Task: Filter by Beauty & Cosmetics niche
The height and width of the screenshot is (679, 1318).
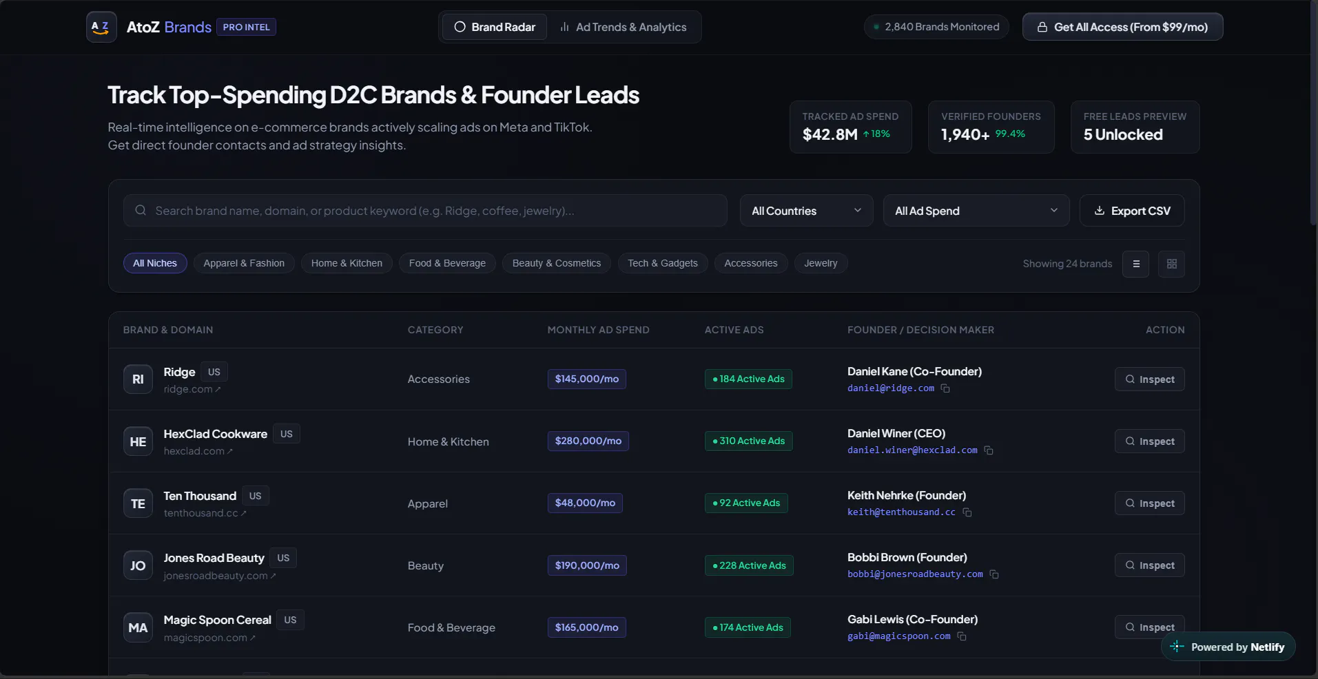Action: coord(557,263)
